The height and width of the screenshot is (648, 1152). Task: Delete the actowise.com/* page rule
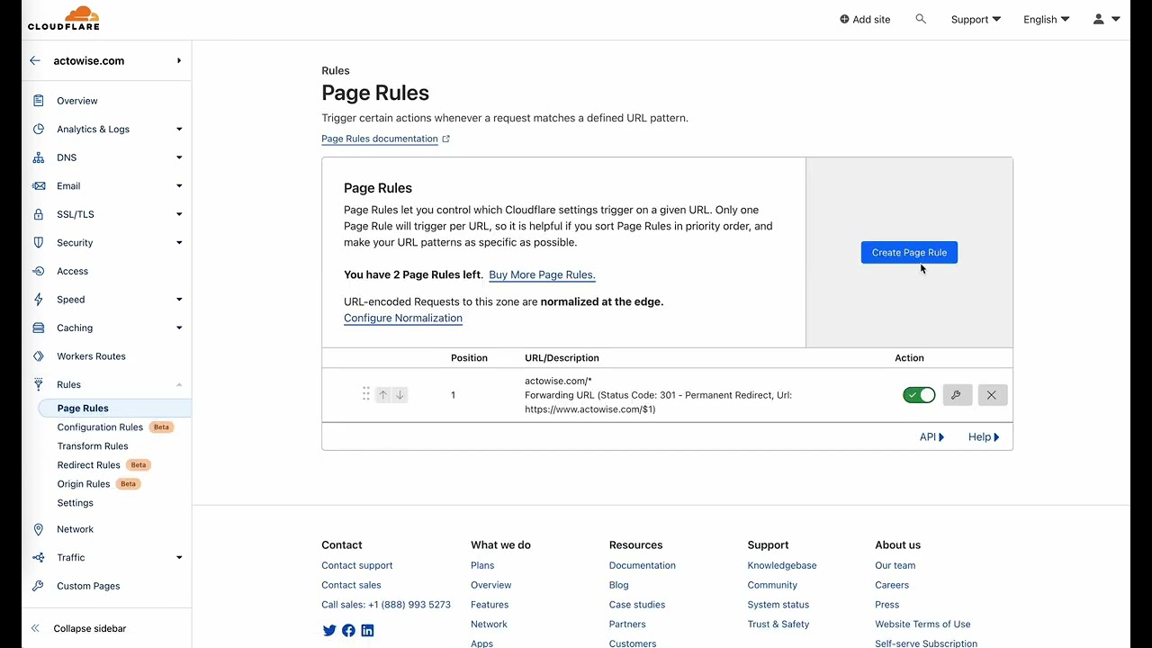tap(992, 395)
